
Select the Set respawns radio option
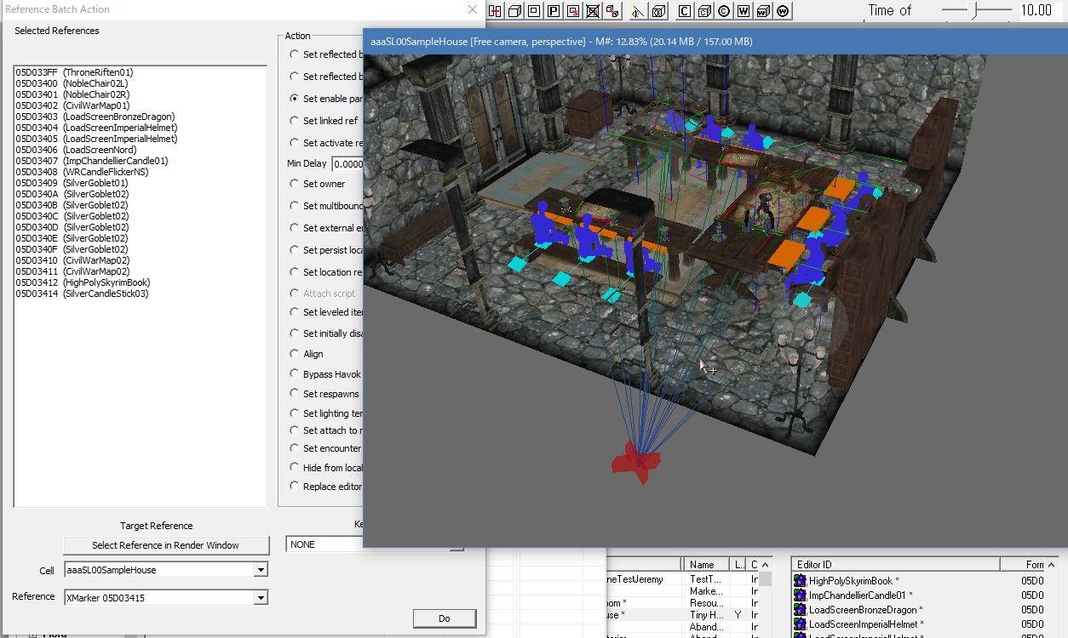click(295, 394)
